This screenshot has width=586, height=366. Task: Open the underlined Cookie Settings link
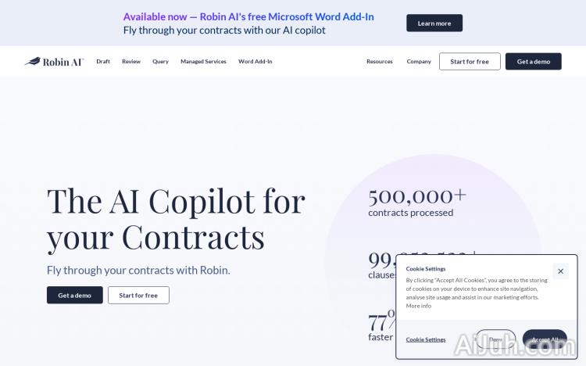[x=426, y=339]
